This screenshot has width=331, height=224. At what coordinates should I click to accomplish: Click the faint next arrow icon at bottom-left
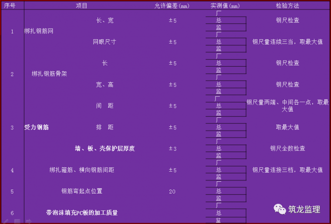28,221
